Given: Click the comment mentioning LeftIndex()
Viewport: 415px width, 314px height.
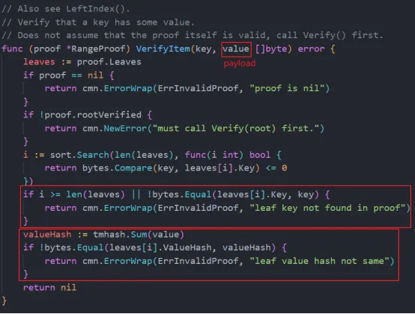Looking at the screenshot, I should click(66, 9).
